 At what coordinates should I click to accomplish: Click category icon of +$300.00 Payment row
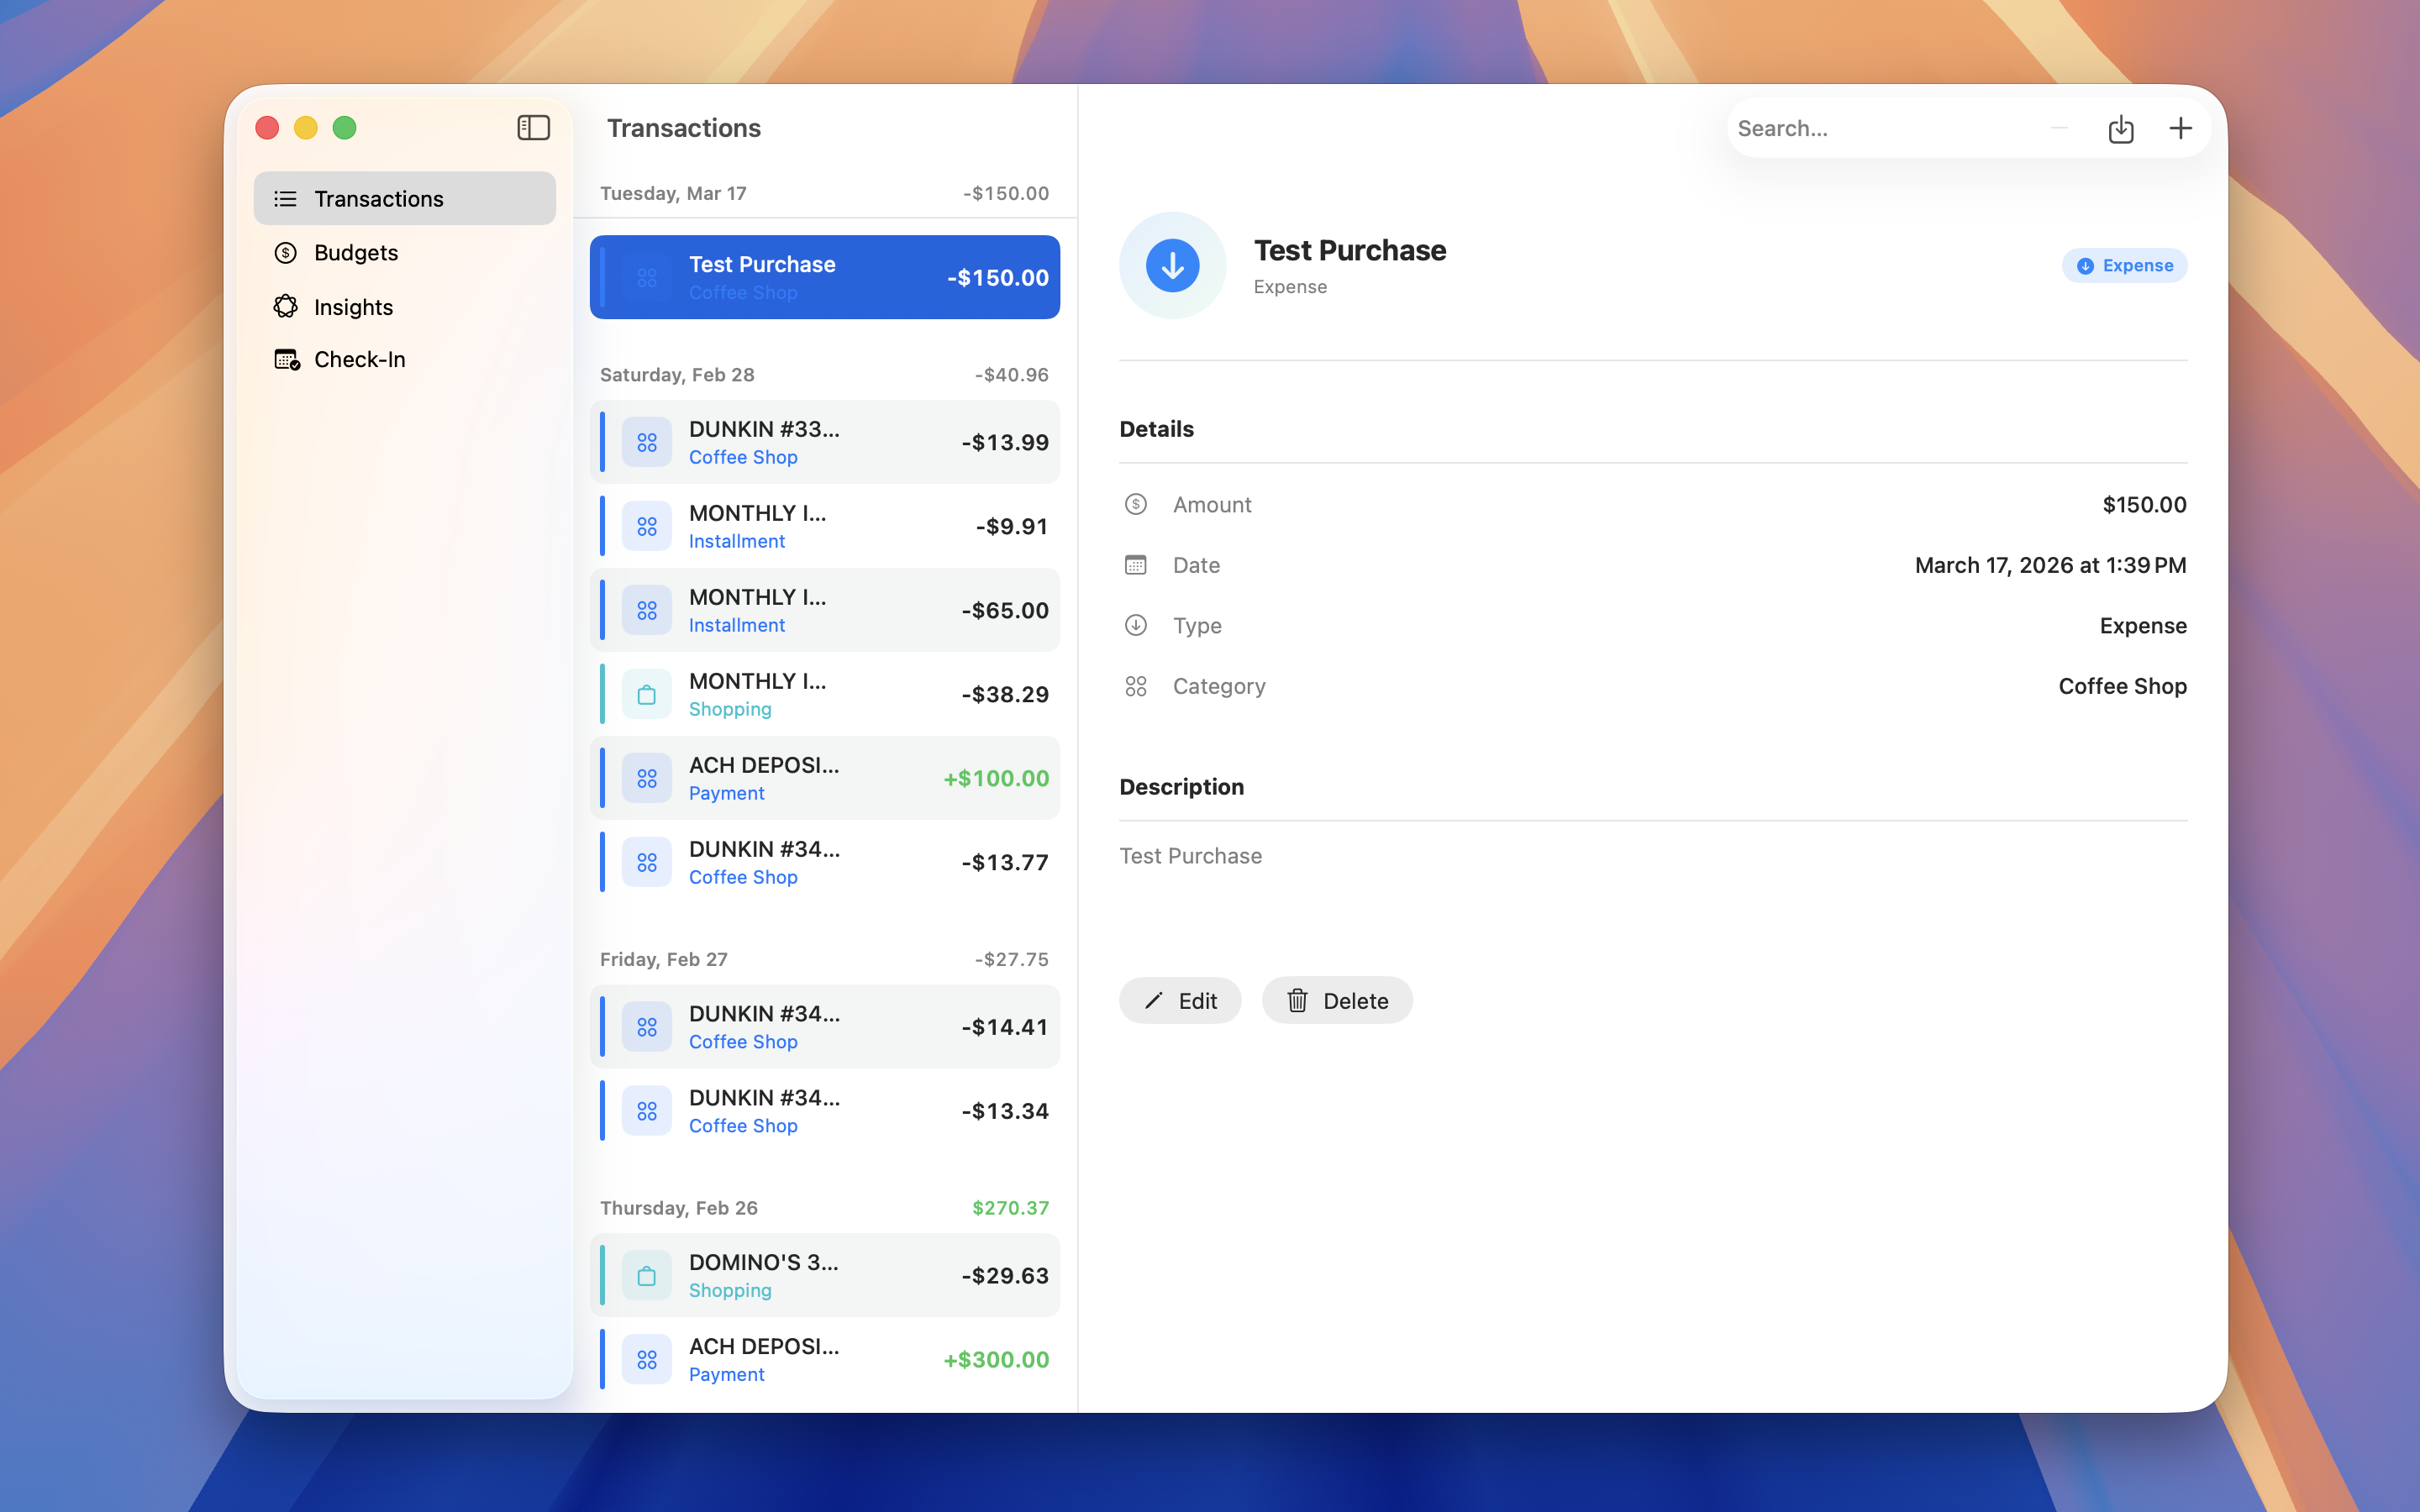[647, 1360]
